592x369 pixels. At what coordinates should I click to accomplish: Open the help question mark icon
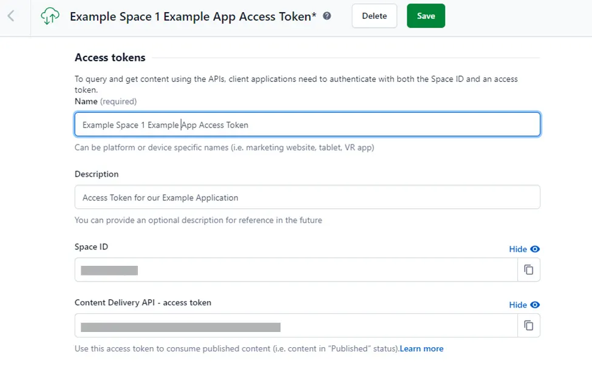pyautogui.click(x=327, y=16)
